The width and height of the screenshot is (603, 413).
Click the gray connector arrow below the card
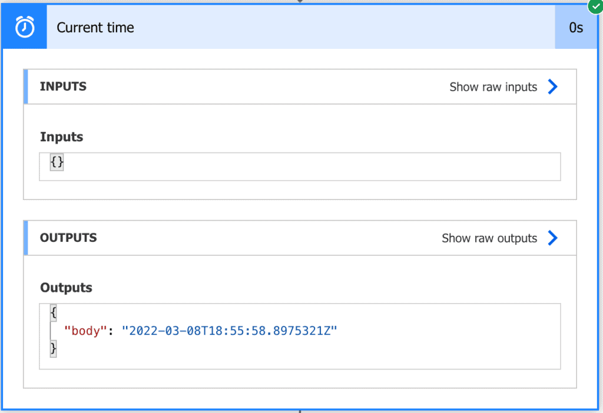[300, 411]
